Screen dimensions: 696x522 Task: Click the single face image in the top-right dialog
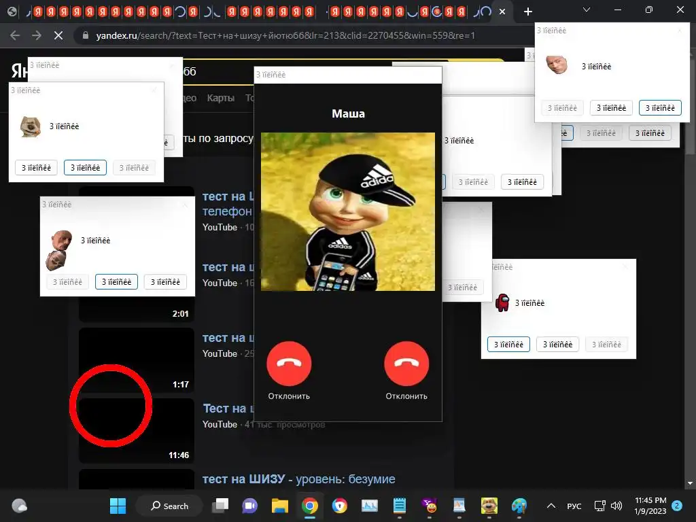point(557,65)
